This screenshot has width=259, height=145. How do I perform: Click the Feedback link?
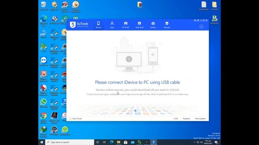pyautogui.click(x=186, y=118)
